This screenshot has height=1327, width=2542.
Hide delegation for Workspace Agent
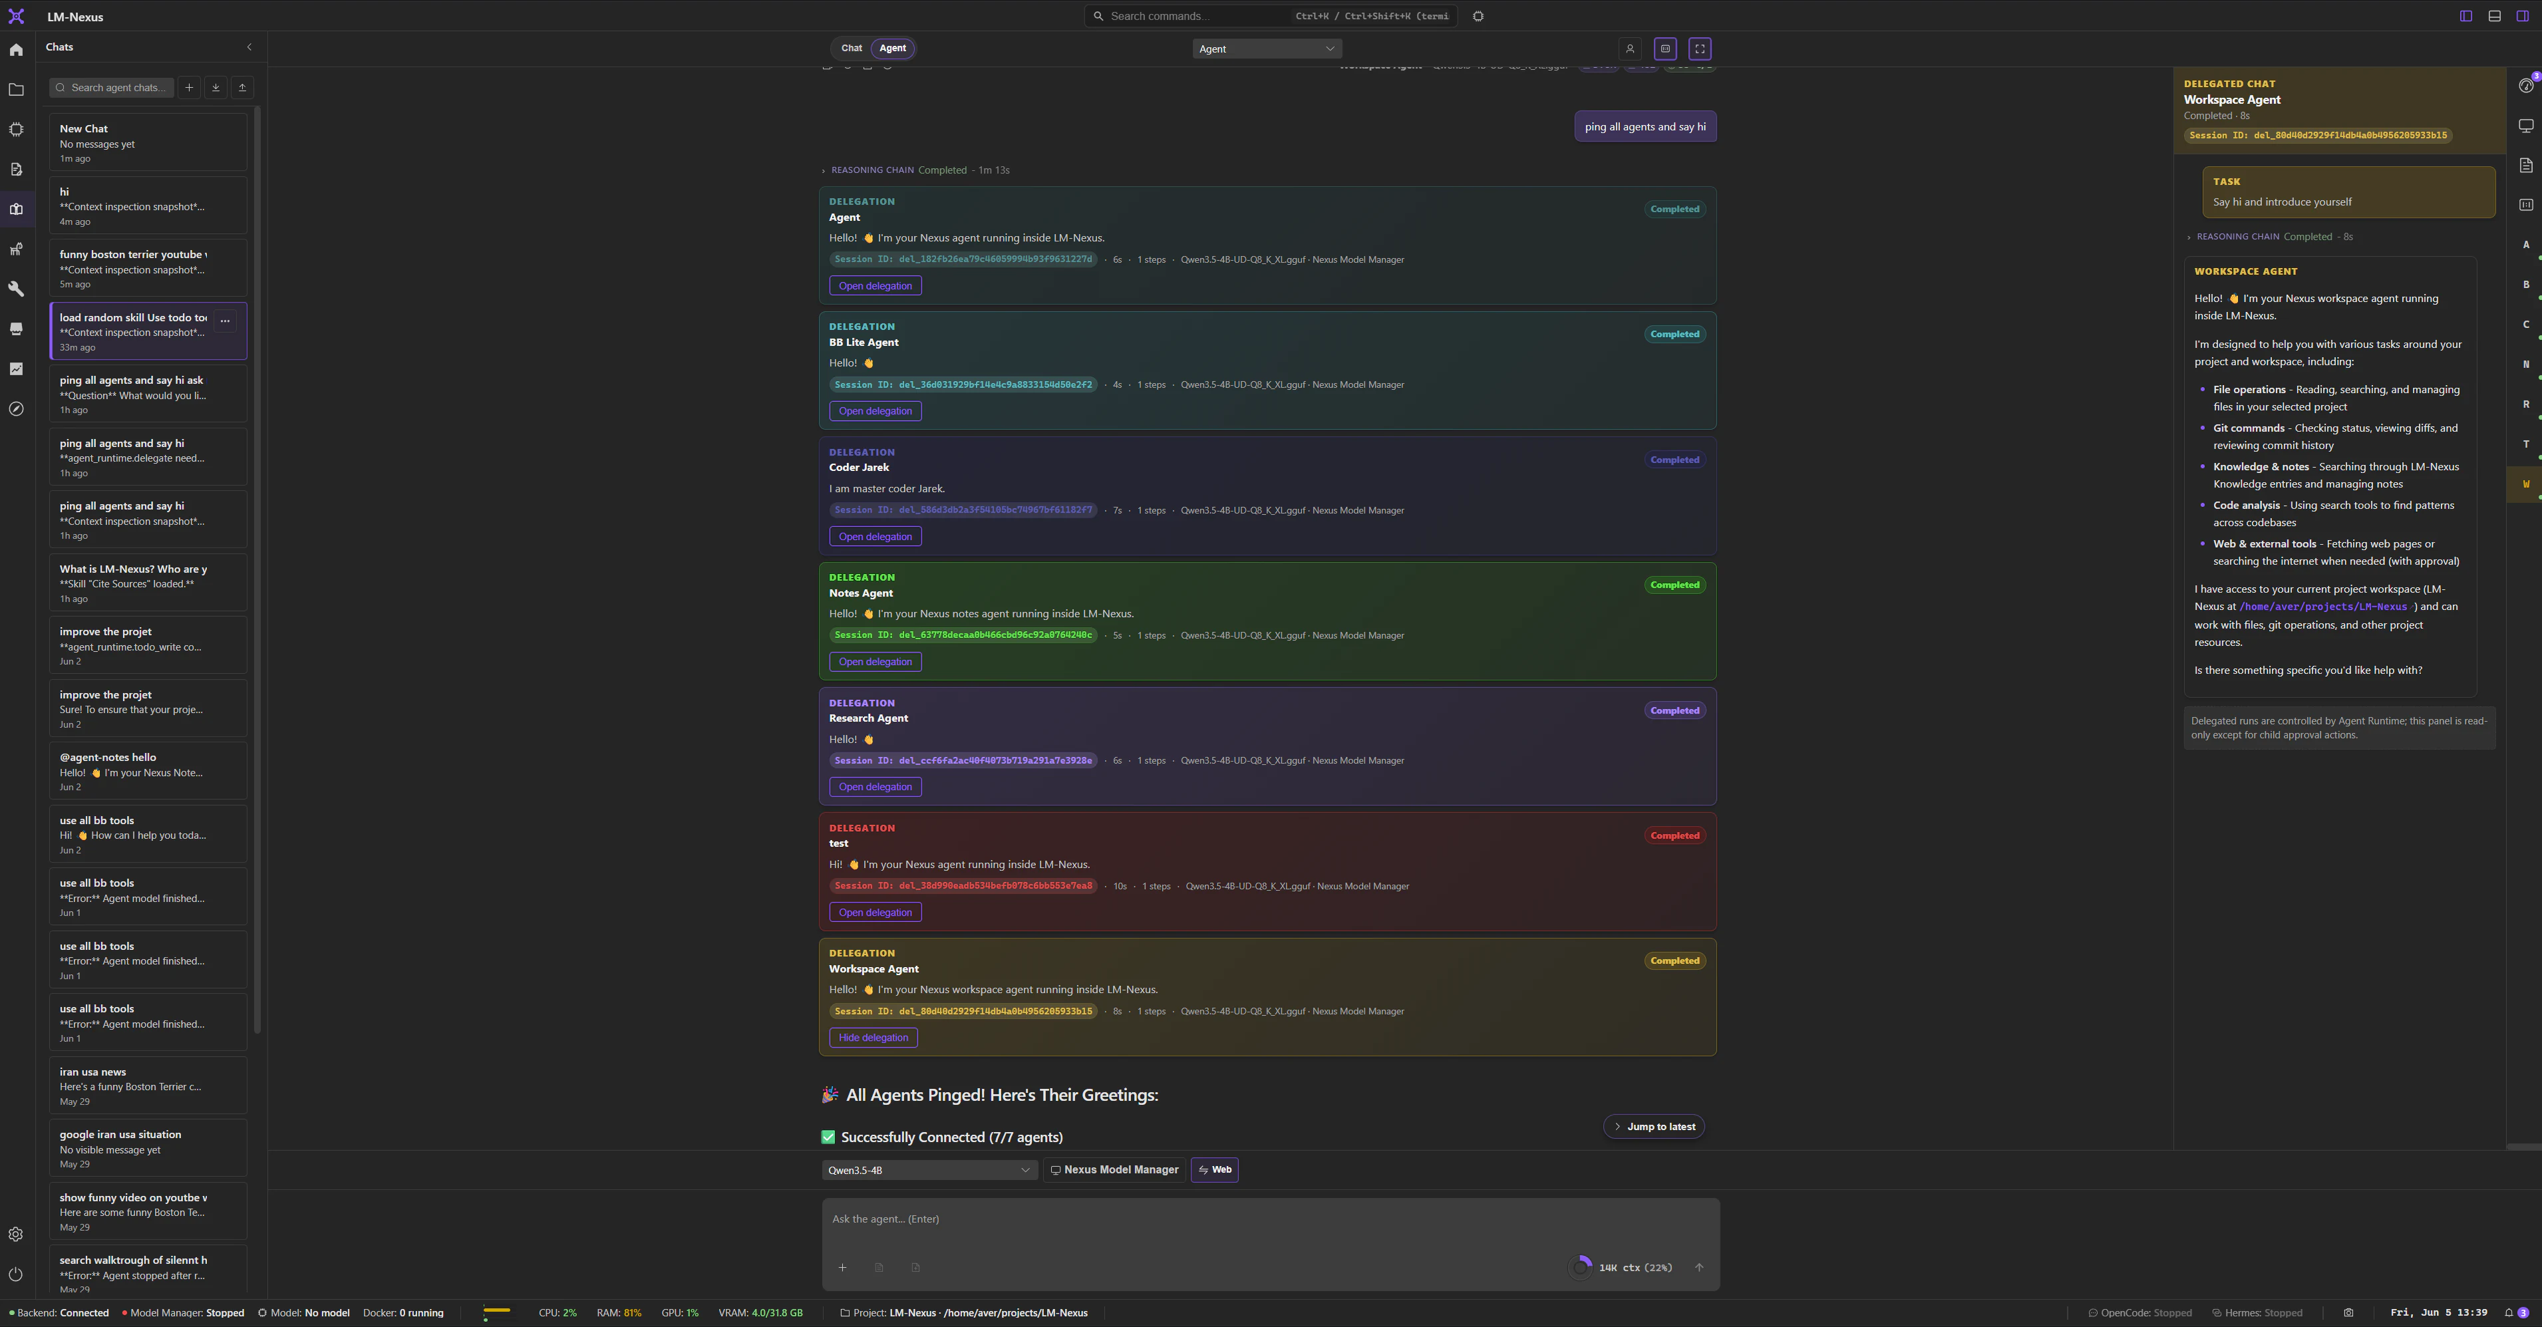point(874,1038)
